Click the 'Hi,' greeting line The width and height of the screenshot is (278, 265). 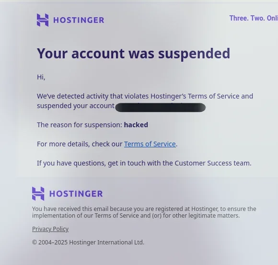41,77
